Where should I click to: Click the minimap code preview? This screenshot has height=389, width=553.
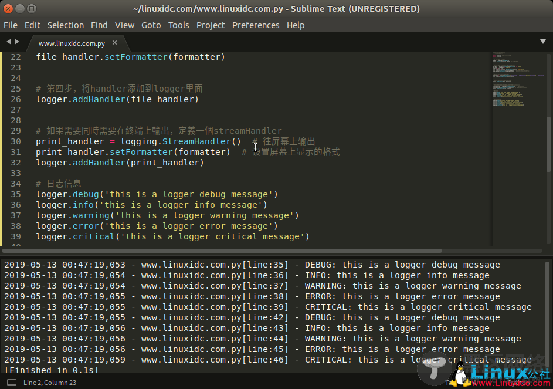pos(518,79)
